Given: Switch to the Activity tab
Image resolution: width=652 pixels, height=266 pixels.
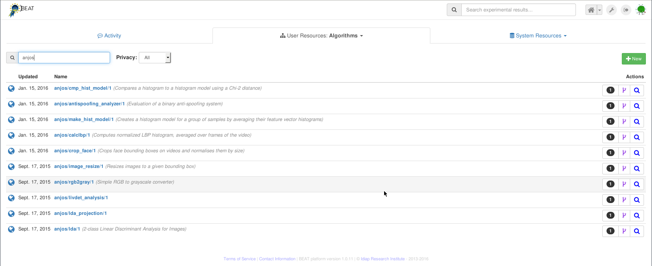Looking at the screenshot, I should (x=109, y=35).
